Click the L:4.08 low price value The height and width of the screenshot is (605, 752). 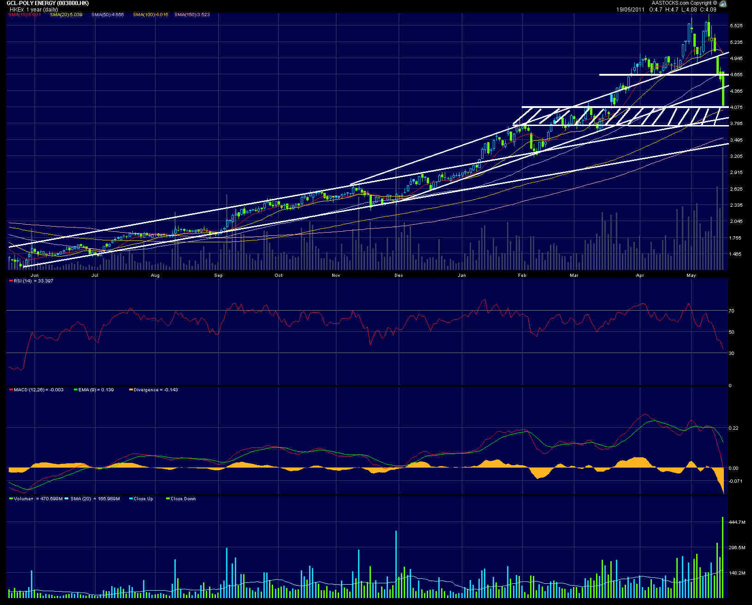point(689,9)
